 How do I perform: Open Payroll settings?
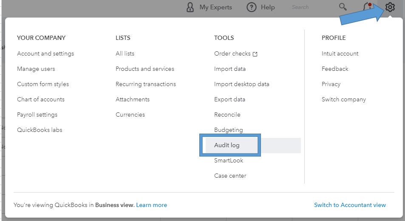click(x=37, y=115)
